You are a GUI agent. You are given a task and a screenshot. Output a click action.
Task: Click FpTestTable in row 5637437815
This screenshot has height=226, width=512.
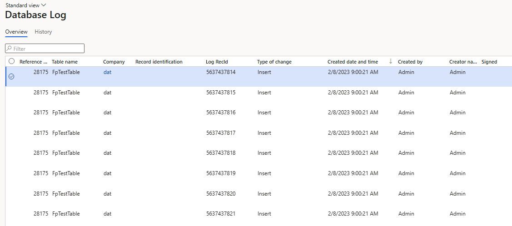66,93
